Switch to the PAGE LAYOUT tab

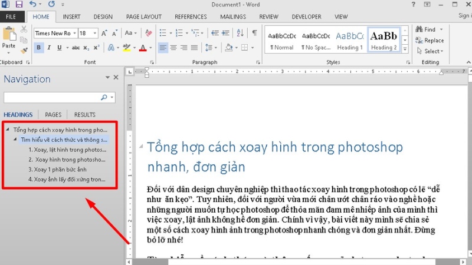pyautogui.click(x=143, y=17)
